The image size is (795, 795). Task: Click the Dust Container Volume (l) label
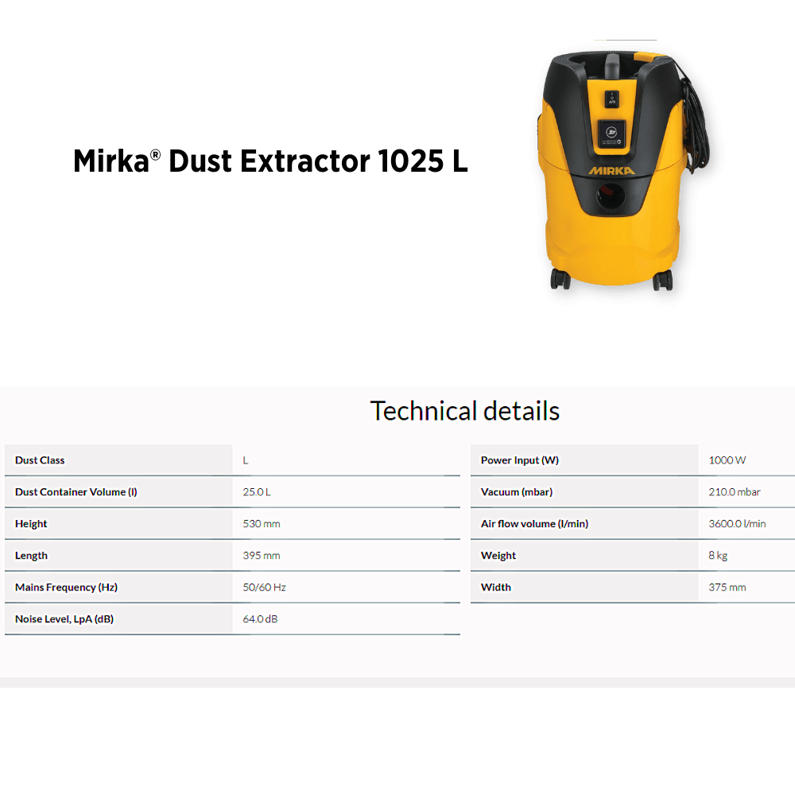click(x=76, y=492)
